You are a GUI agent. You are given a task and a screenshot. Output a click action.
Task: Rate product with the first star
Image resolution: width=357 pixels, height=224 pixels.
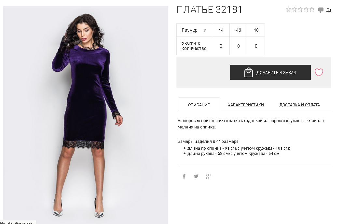pyautogui.click(x=288, y=9)
